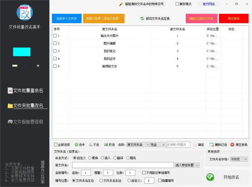This screenshot has height=187, width=252.
Task: Click the blue 选择多个文件夹 button
Action: coord(66,18)
